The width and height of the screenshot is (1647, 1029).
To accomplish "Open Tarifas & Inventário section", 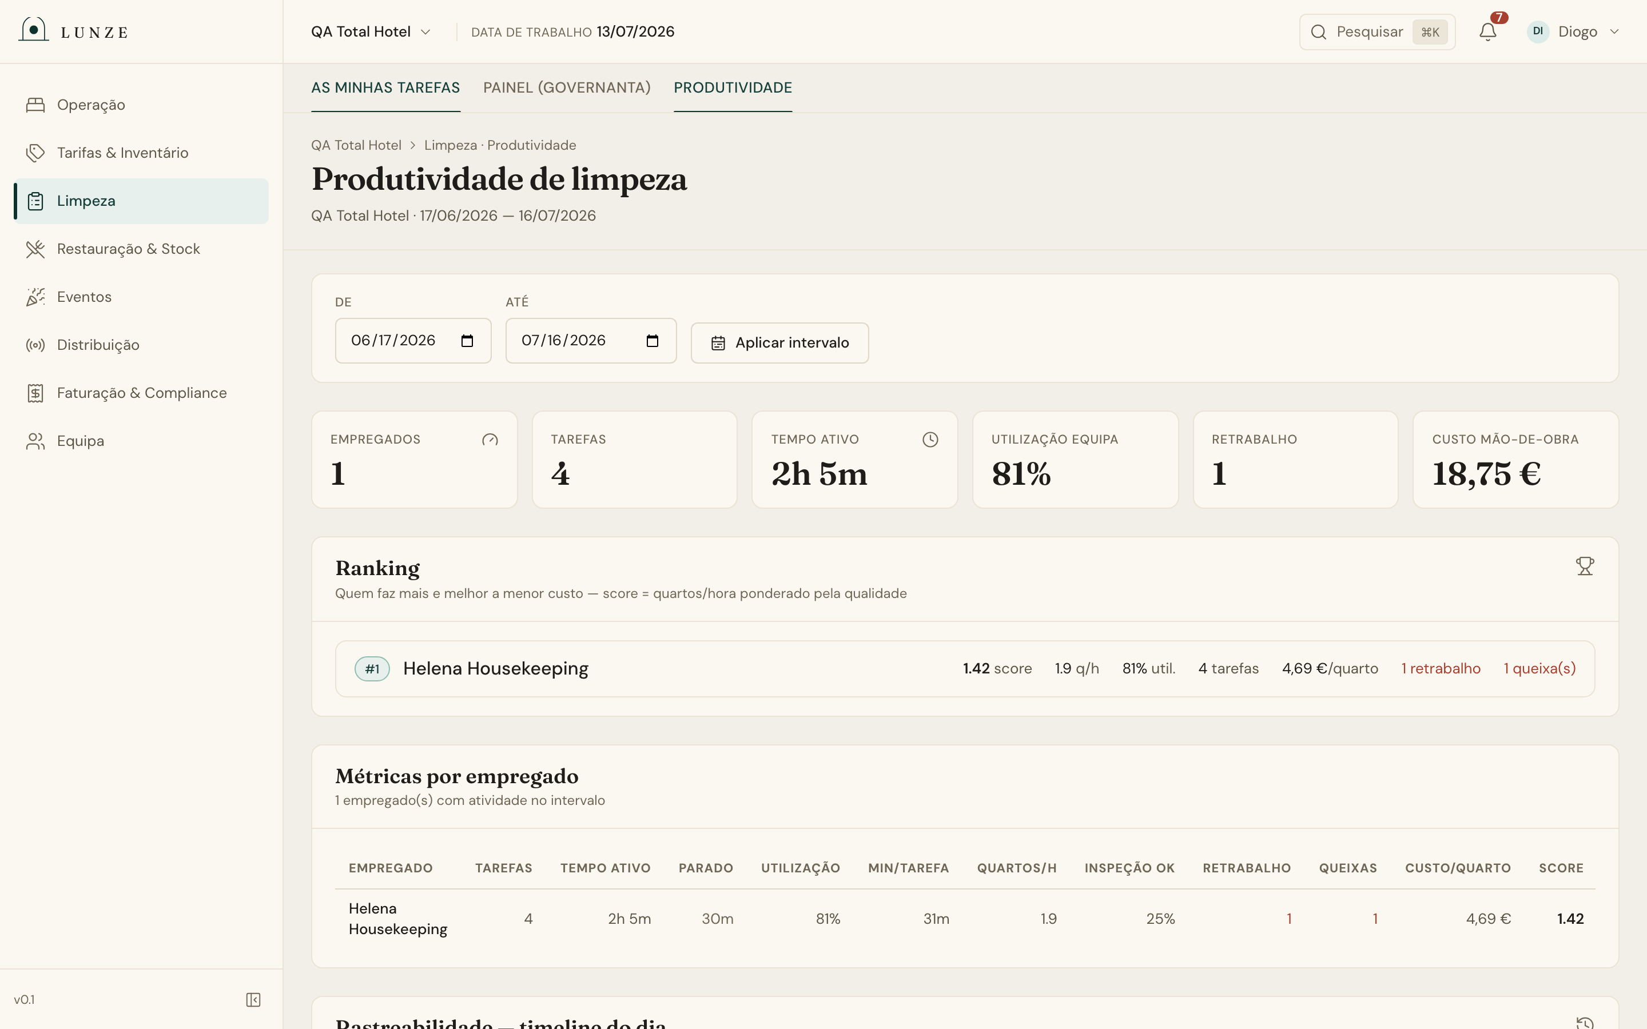I will point(141,153).
